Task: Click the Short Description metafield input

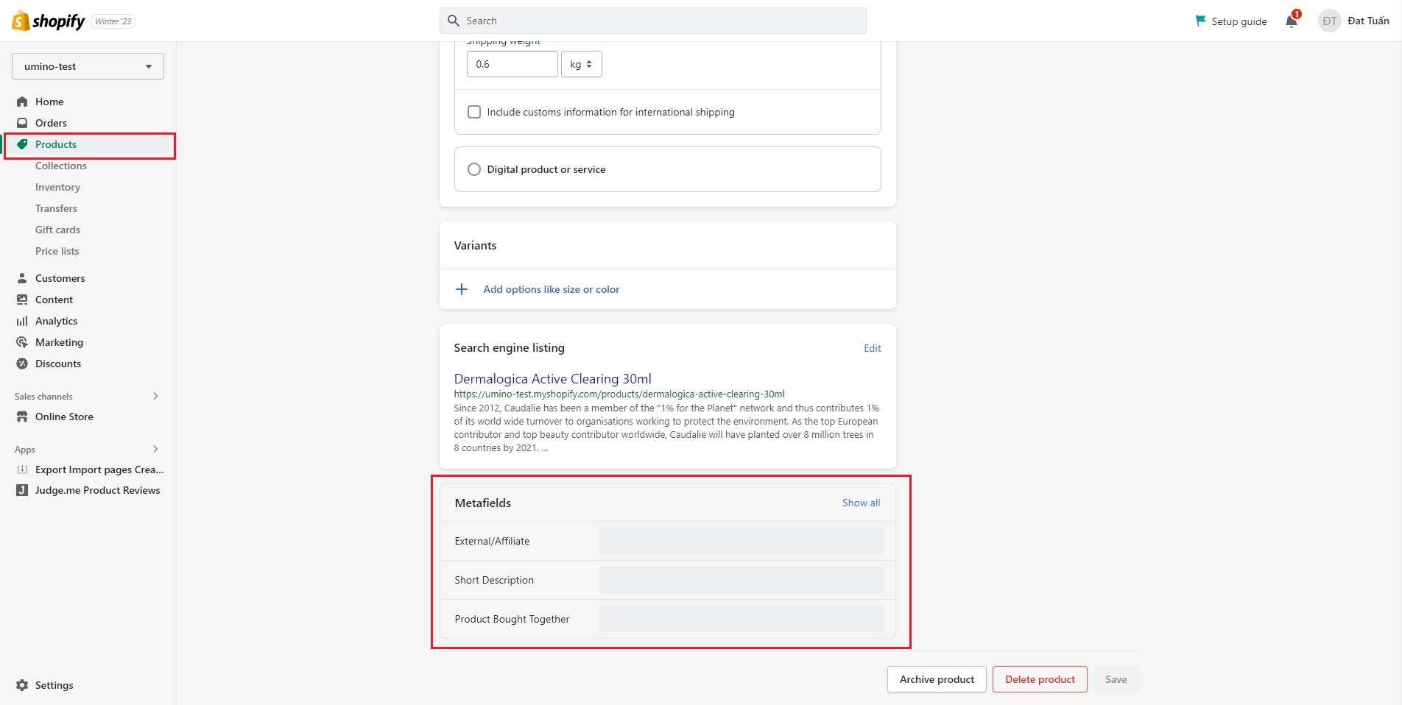Action: click(740, 580)
